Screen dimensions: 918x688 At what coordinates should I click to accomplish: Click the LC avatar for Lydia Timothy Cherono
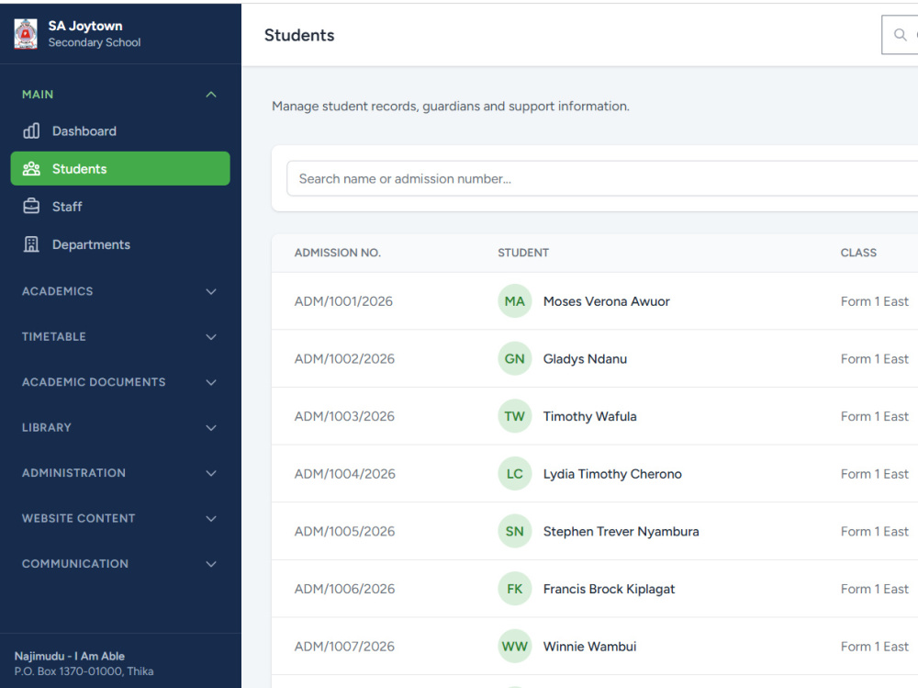[515, 473]
